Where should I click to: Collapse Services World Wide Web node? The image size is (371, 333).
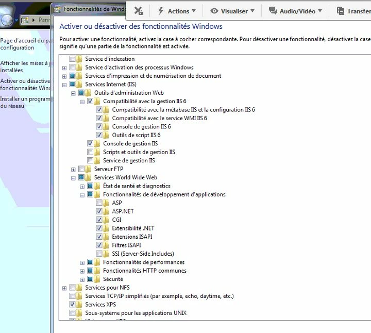tap(73, 178)
